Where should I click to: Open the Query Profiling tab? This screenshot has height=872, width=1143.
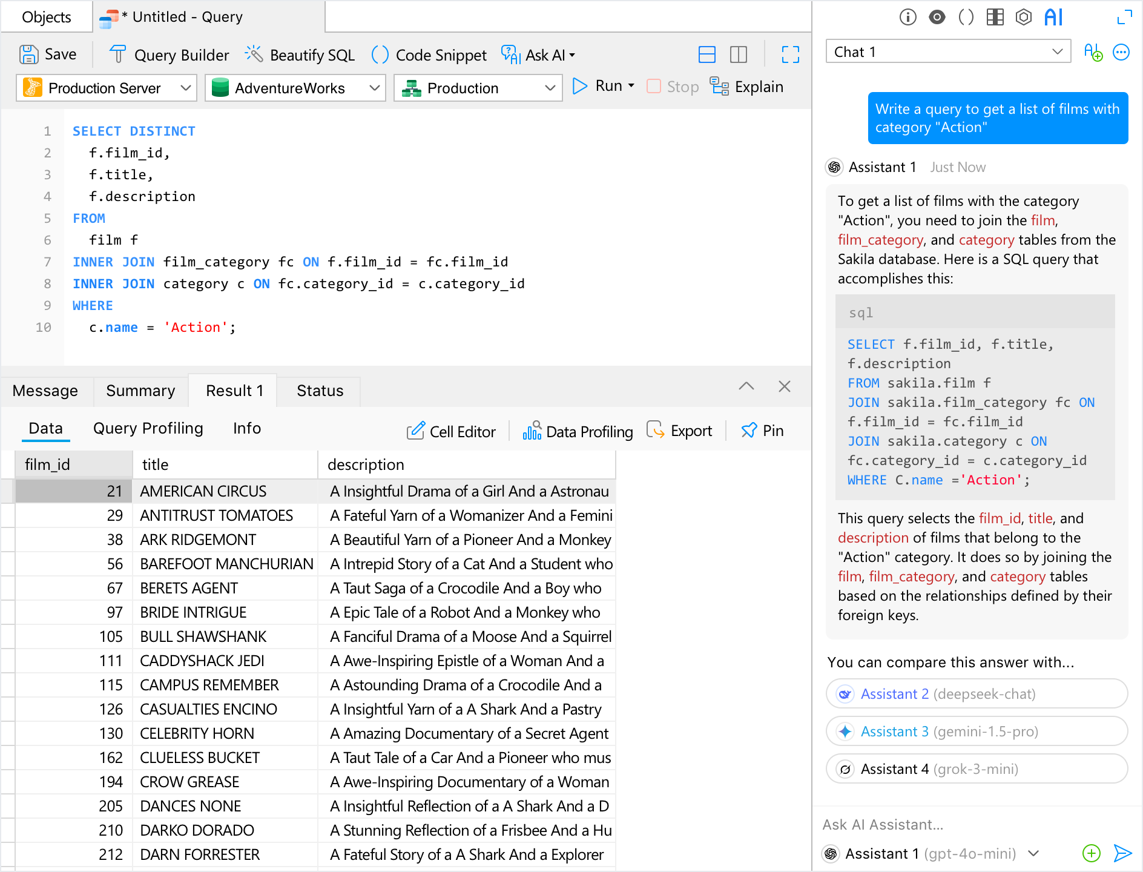point(148,428)
